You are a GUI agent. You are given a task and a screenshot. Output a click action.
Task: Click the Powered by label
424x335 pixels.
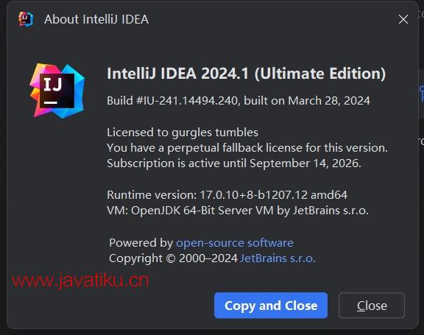pos(141,243)
